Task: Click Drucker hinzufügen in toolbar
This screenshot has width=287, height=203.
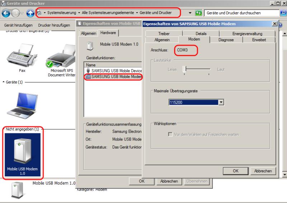Action: click(x=54, y=25)
